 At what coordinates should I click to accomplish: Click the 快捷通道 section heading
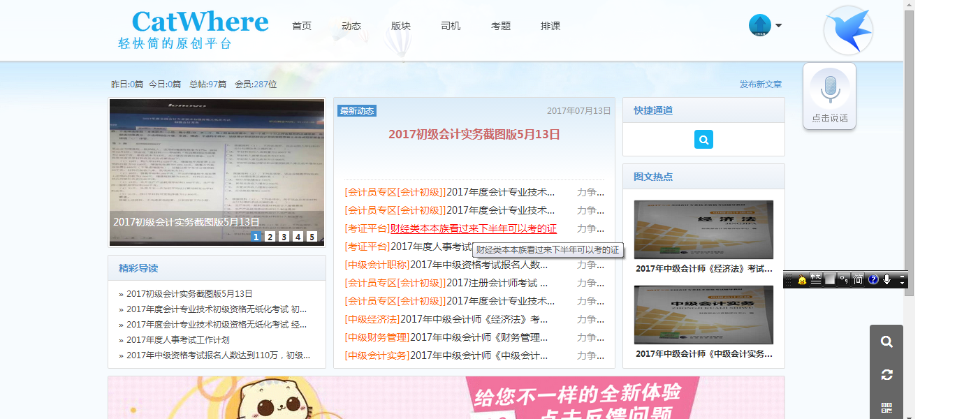653,110
